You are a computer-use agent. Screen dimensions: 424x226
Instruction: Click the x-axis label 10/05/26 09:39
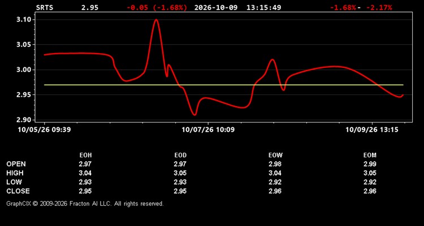44,130
